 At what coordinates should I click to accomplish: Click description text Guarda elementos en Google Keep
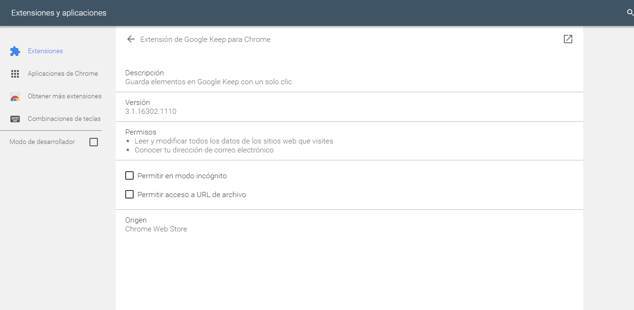click(209, 82)
